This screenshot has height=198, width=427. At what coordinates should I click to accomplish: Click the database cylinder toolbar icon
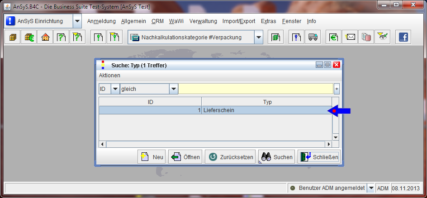tap(366, 38)
